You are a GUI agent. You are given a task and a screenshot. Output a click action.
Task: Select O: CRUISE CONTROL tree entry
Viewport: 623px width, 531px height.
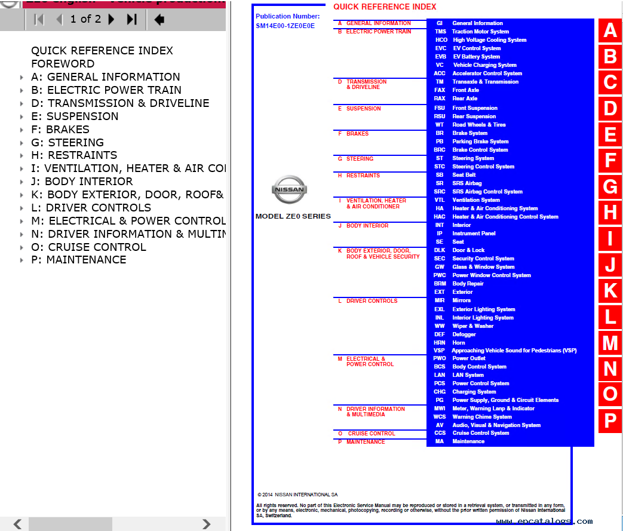[88, 247]
